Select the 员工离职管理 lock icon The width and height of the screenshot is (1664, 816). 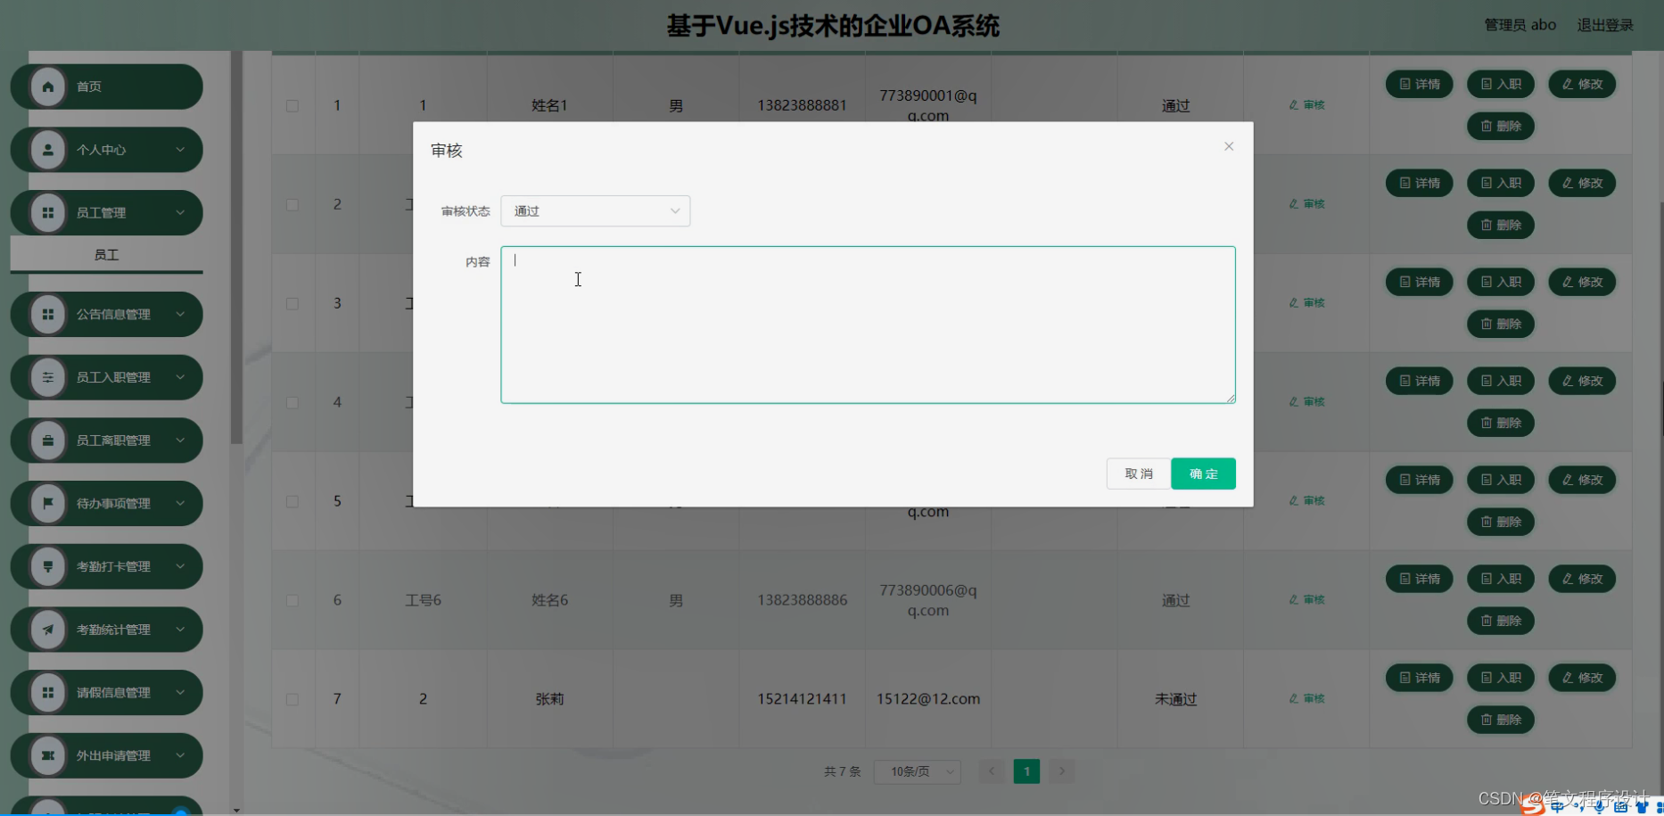point(48,440)
